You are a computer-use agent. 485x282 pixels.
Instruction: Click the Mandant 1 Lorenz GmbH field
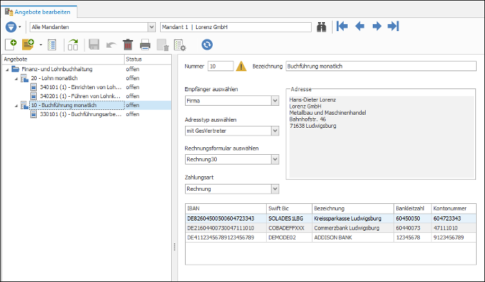coord(236,27)
